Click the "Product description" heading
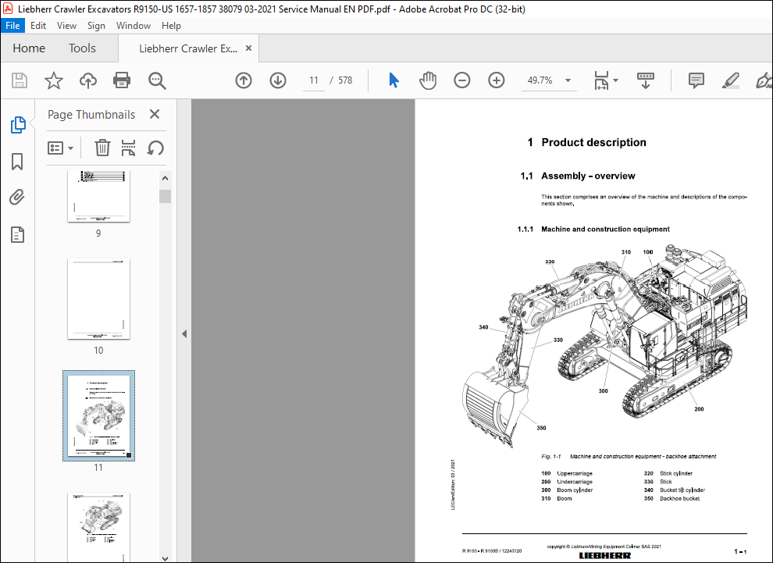 point(593,142)
